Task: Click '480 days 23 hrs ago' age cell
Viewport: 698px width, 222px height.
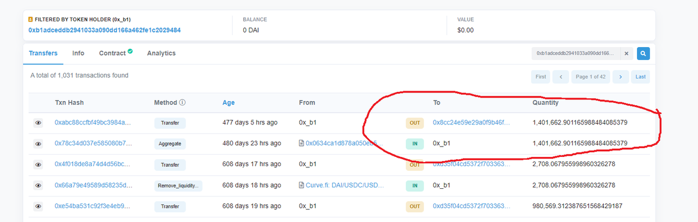Action: (252, 144)
